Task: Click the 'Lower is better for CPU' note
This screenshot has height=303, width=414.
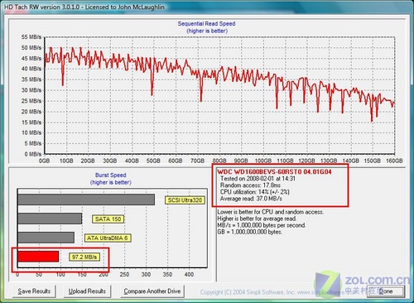Action: 271,212
